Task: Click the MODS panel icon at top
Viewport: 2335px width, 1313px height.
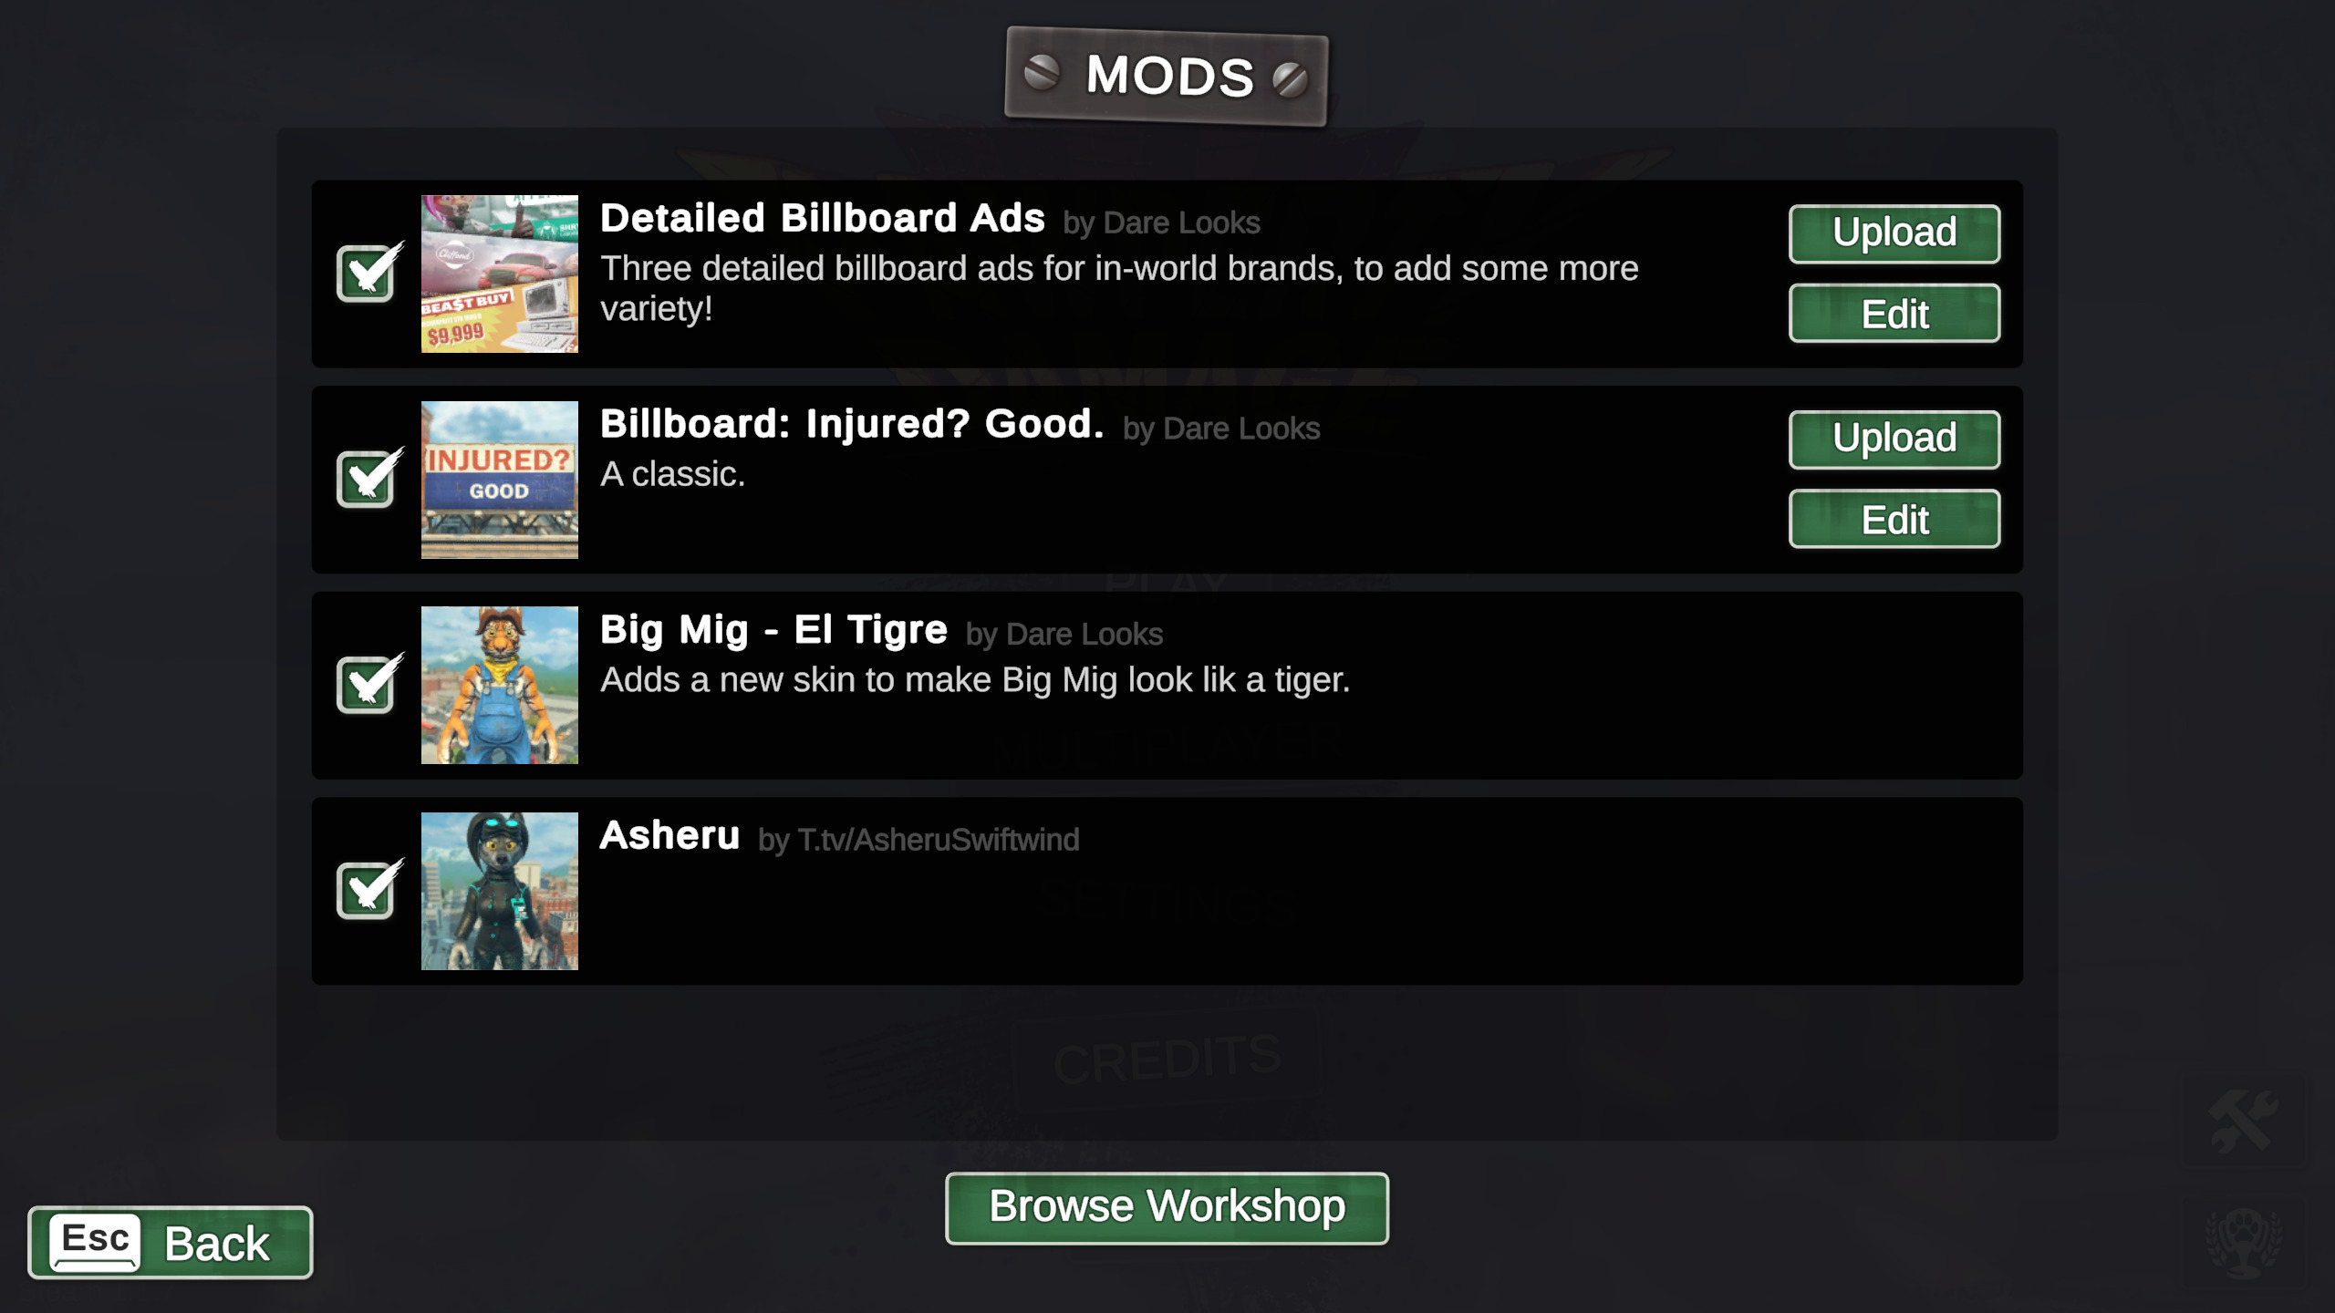Action: tap(1167, 76)
